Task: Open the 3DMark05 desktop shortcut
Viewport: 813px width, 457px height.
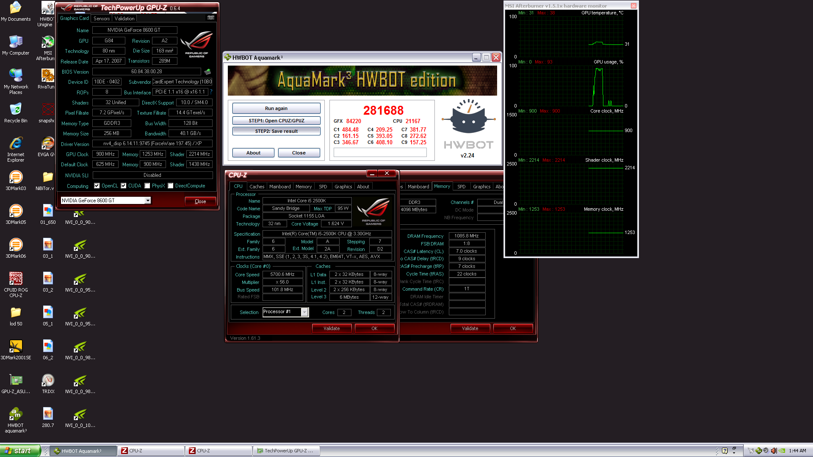Action: 16,215
